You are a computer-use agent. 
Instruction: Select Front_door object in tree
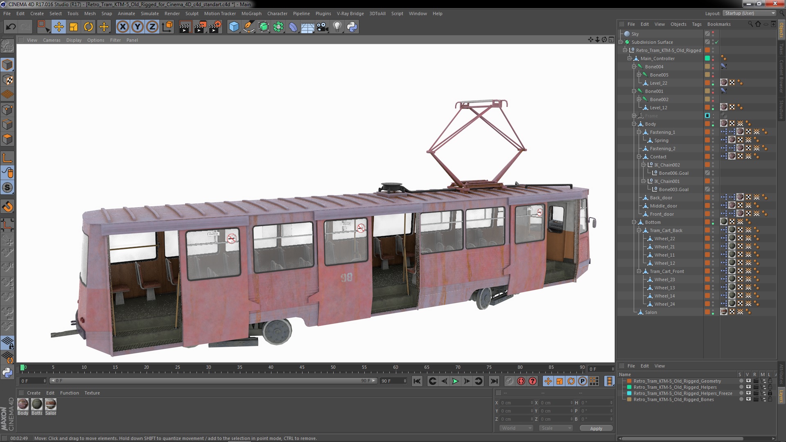click(662, 214)
